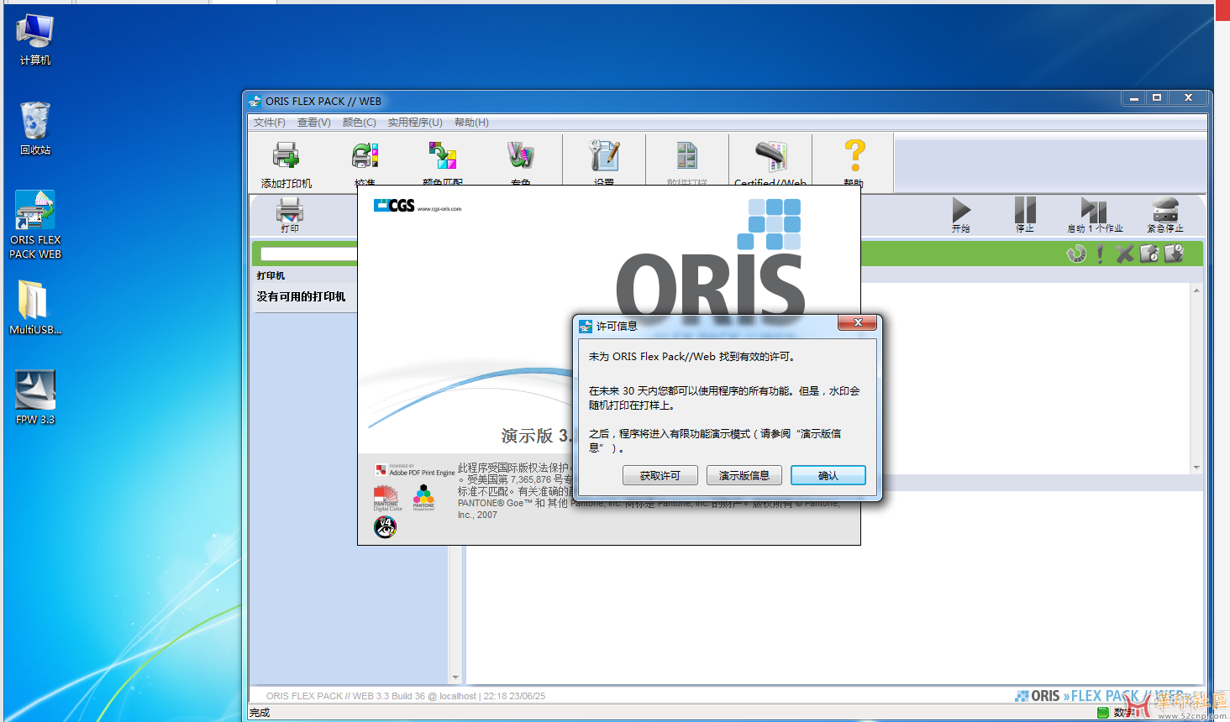Click the CGS logo on splash screen
The width and height of the screenshot is (1230, 722).
click(394, 206)
